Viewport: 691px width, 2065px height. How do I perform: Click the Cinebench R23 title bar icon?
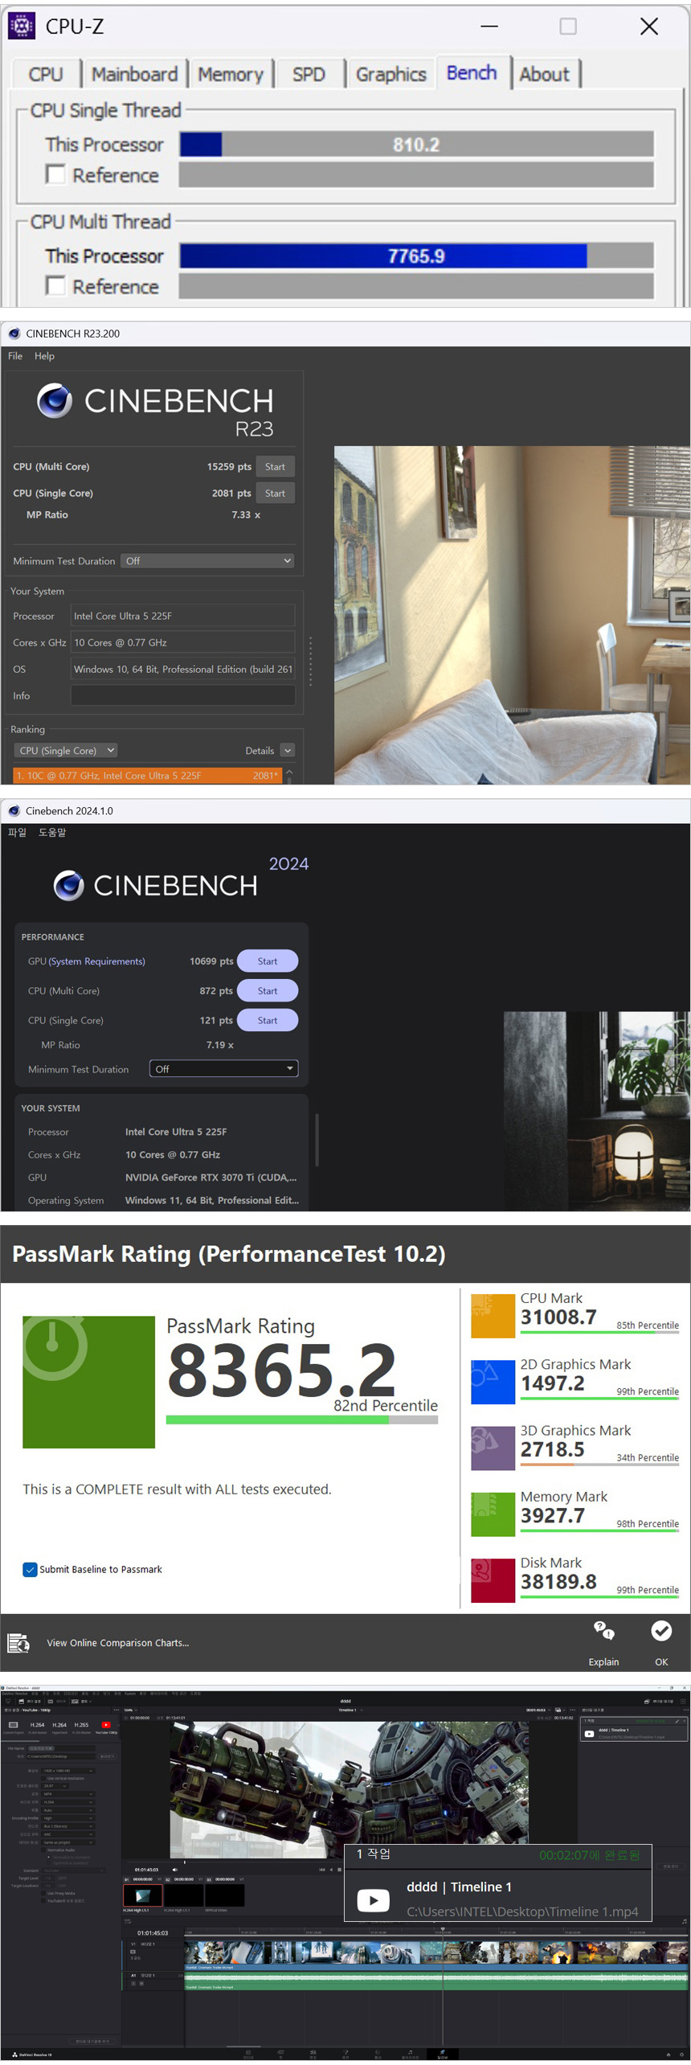14,334
